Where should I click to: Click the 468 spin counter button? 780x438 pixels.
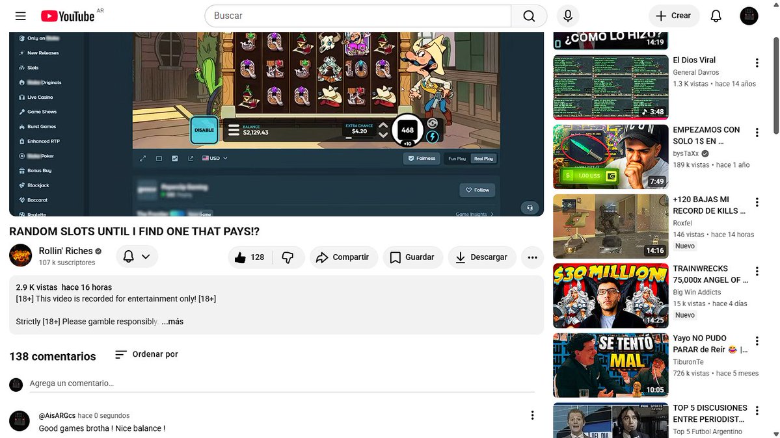[407, 130]
